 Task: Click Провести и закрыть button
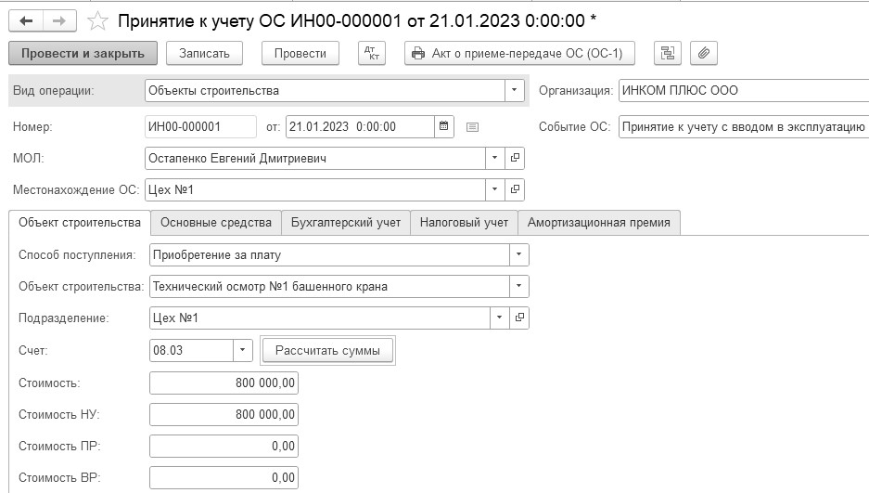point(83,53)
